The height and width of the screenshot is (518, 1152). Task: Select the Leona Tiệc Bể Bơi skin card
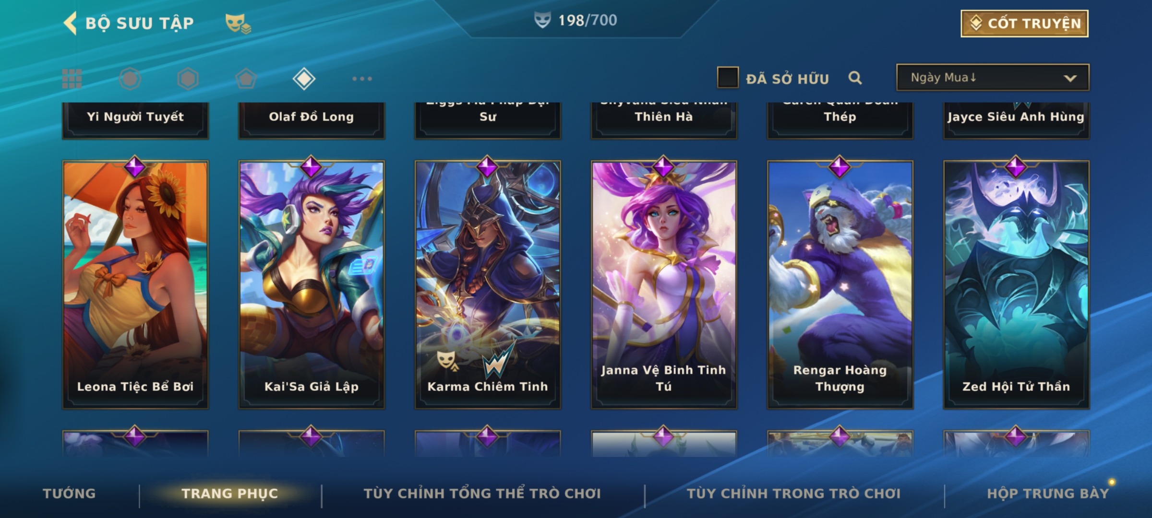[135, 285]
